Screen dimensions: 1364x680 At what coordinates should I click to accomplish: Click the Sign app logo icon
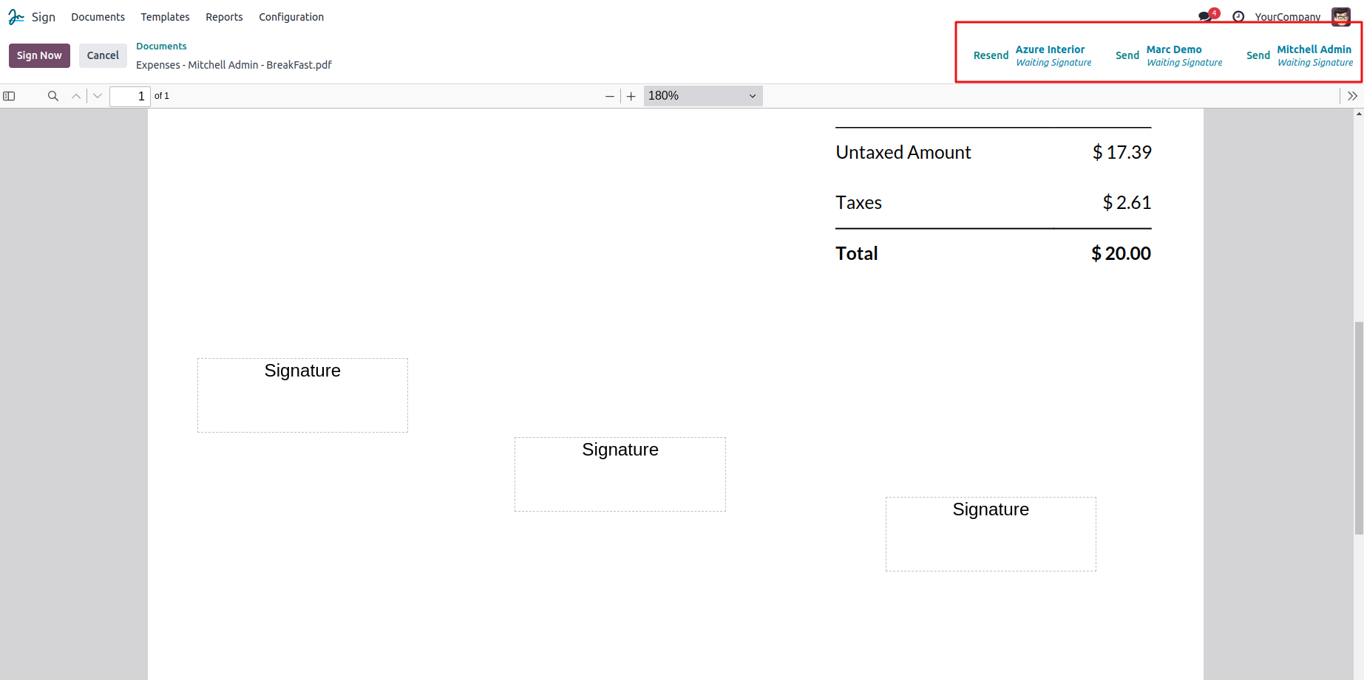pos(16,17)
